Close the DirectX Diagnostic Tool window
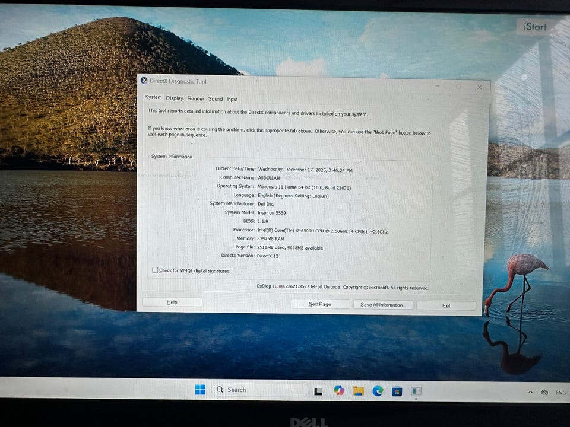 [x=480, y=87]
